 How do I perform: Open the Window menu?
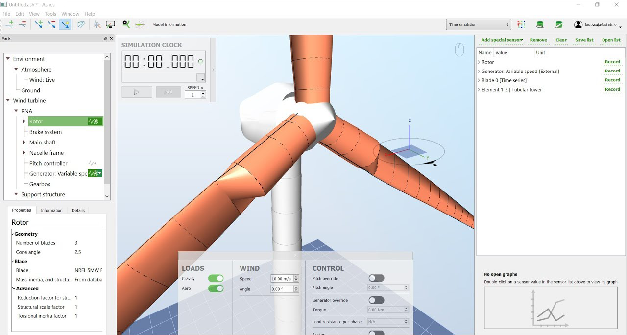click(71, 14)
